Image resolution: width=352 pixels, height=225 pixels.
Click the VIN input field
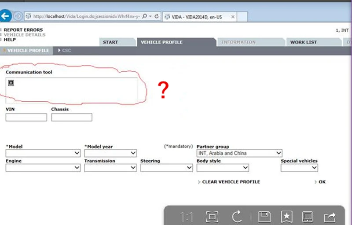point(26,117)
